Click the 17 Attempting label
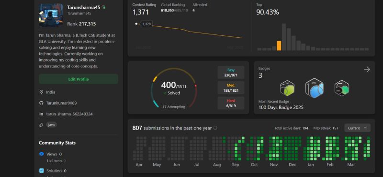This screenshot has height=177, width=383. (x=174, y=107)
